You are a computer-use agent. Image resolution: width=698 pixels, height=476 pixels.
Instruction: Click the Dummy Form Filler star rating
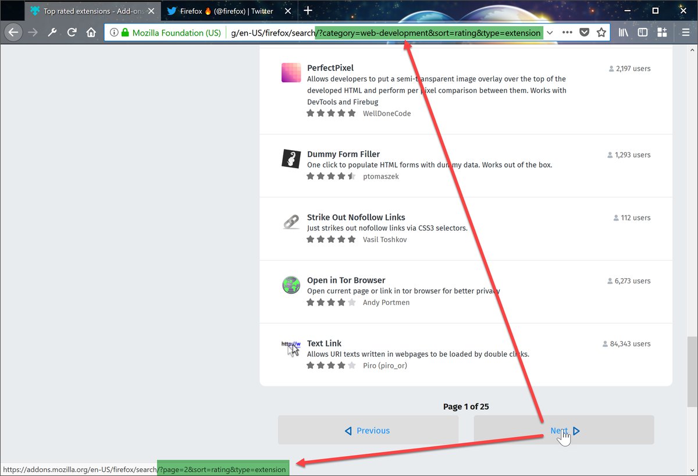pyautogui.click(x=331, y=176)
